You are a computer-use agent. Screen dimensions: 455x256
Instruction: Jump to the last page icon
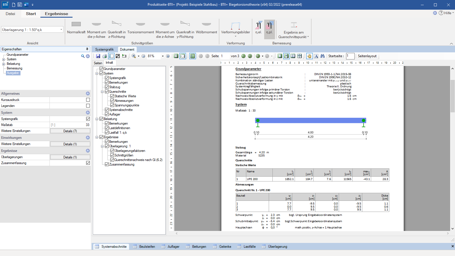250,56
